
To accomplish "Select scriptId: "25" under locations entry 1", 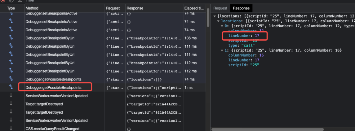I will (244, 65).
